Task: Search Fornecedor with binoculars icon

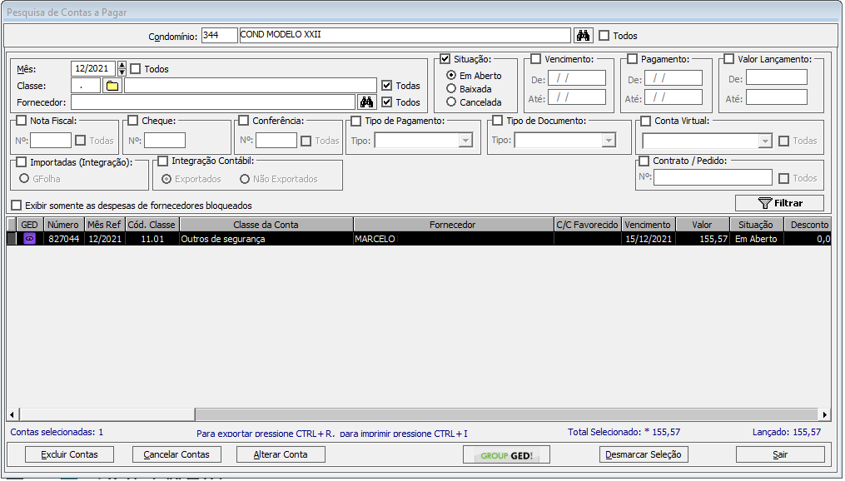Action: pyautogui.click(x=366, y=102)
